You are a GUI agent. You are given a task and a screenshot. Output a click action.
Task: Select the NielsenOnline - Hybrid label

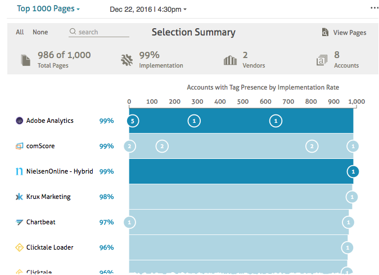[60, 171]
